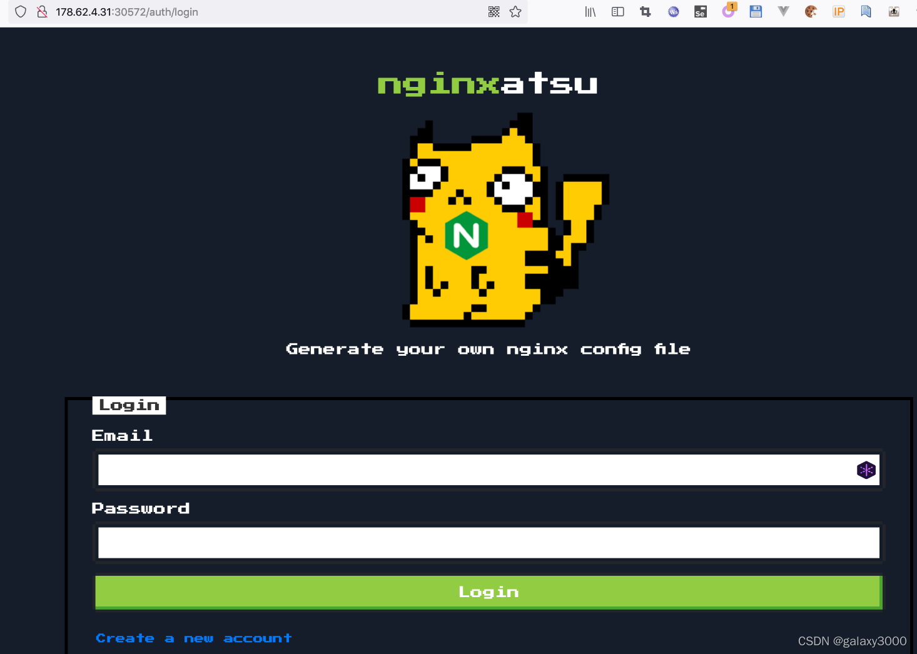The width and height of the screenshot is (917, 654).
Task: Open the Selenium Se extension icon
Action: (x=701, y=12)
